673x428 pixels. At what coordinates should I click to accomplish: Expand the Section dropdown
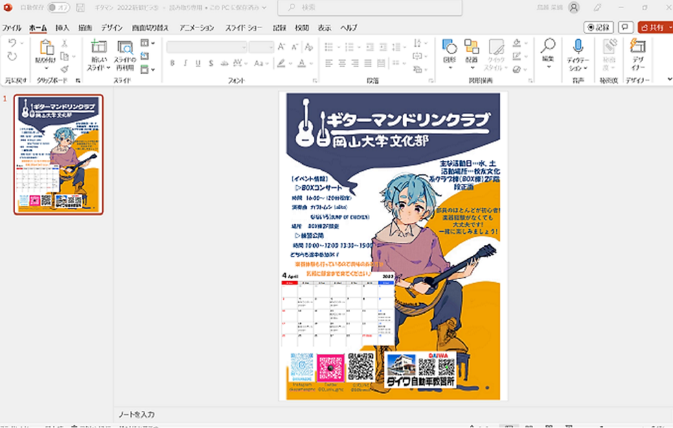148,69
